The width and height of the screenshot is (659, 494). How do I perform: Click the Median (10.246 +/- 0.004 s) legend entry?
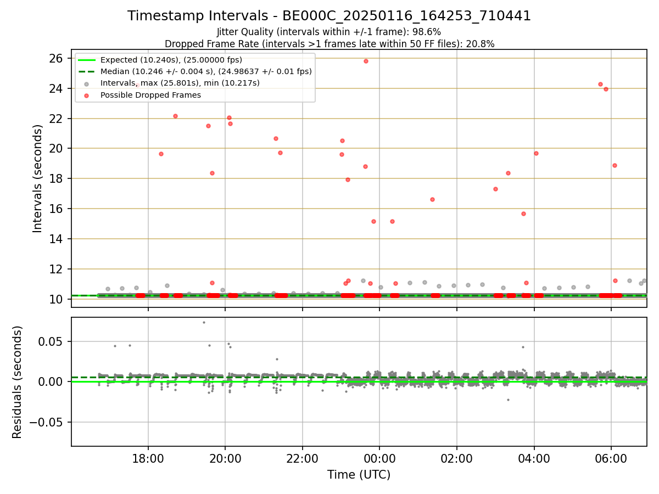(206, 71)
